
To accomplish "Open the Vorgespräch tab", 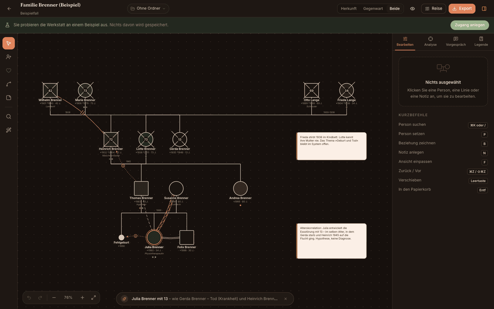I will pos(456,42).
